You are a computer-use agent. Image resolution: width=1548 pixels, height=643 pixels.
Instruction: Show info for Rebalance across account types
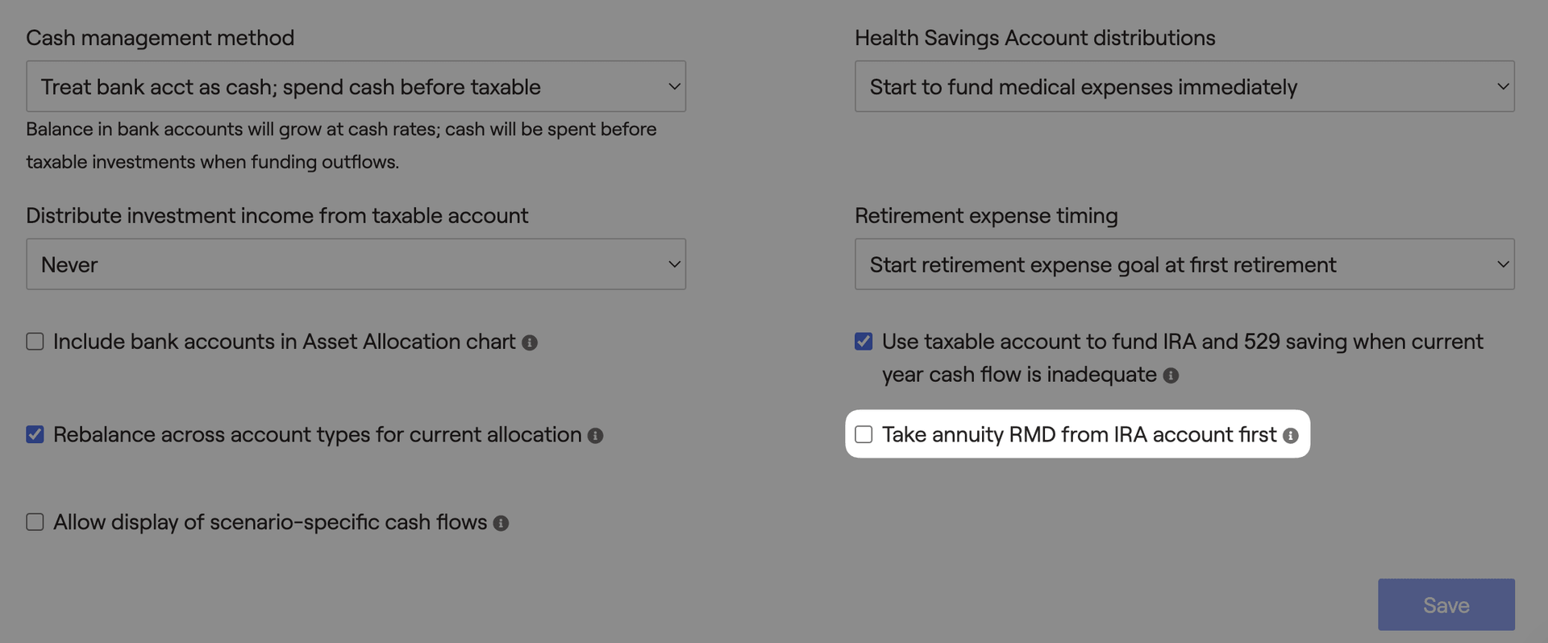[x=595, y=436]
